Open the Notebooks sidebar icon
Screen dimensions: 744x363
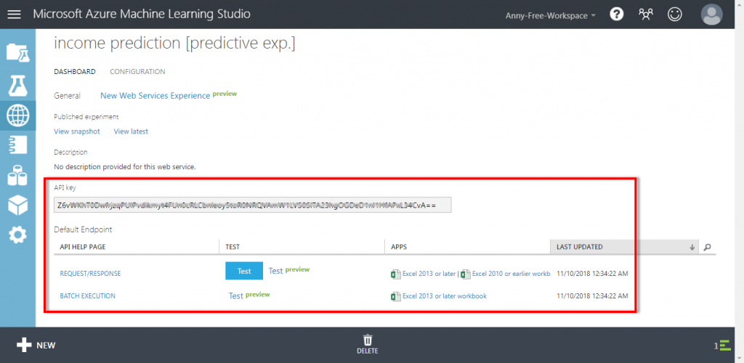17,144
